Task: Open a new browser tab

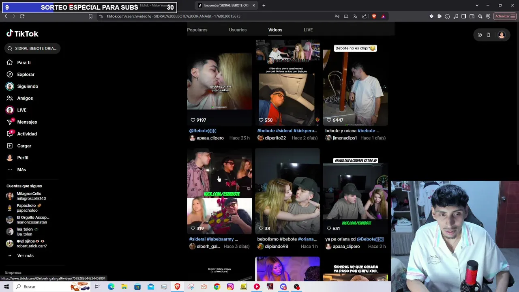Action: point(264,5)
